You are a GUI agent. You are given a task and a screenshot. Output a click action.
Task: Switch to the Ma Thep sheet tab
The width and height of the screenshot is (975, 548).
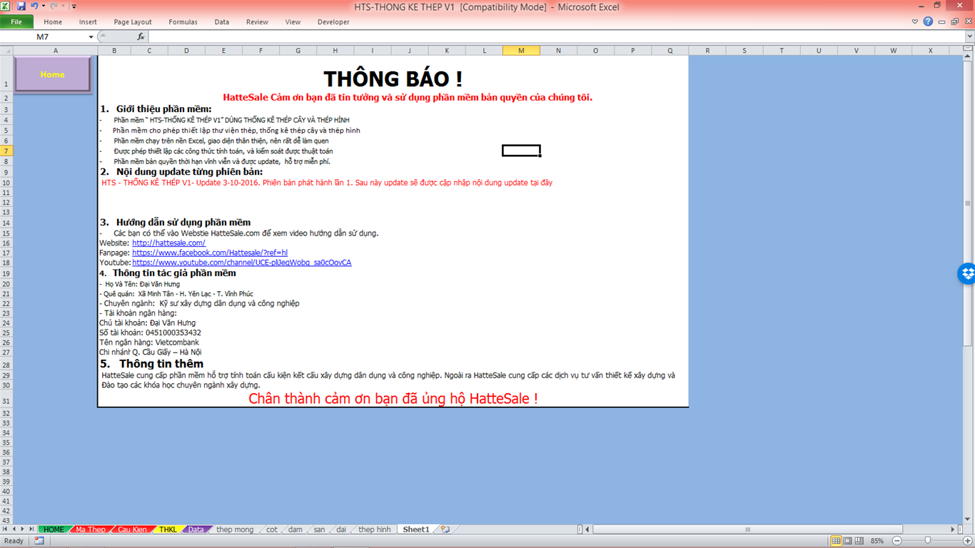pyautogui.click(x=91, y=529)
